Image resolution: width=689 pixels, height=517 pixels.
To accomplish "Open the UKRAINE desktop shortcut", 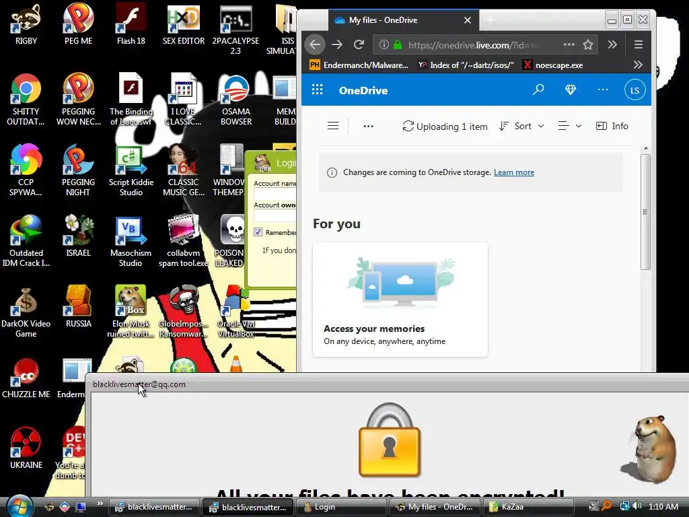I will (x=26, y=448).
